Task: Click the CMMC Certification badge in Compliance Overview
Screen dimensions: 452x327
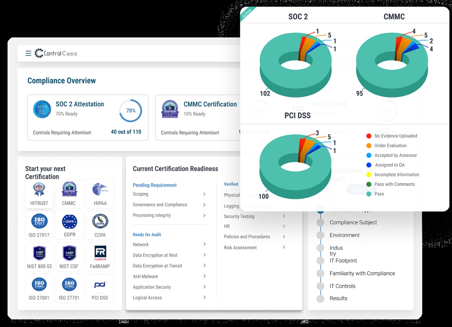Action: click(170, 109)
